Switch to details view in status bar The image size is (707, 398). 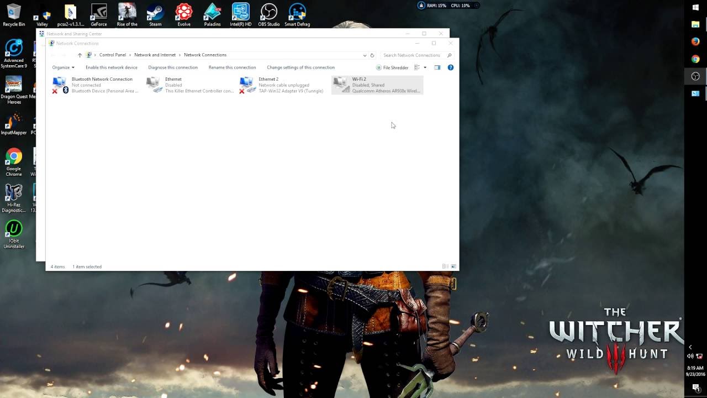coord(445,266)
